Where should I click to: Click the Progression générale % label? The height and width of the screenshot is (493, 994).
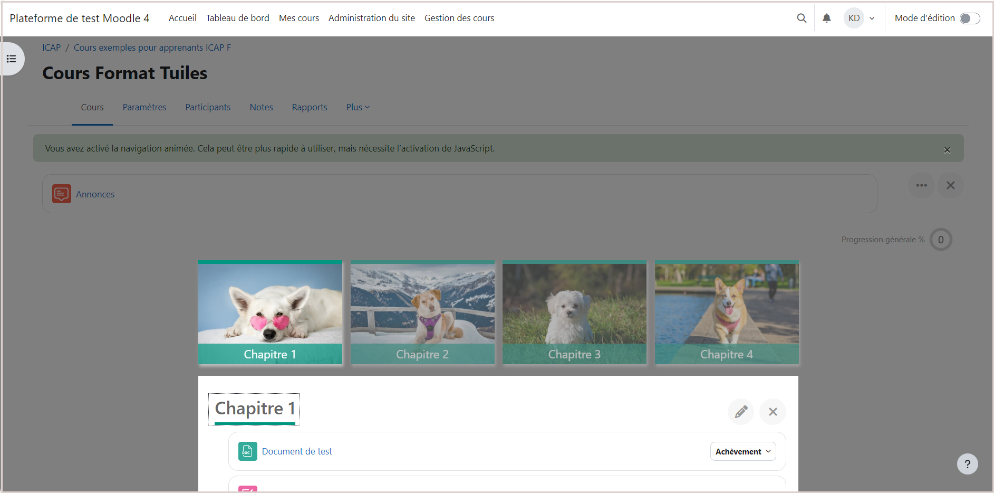coord(883,240)
